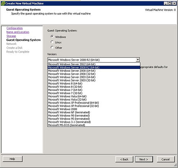Screen dimensions: 178x168
Task: Cancel the virtual machine wizard
Action: pos(166,159)
